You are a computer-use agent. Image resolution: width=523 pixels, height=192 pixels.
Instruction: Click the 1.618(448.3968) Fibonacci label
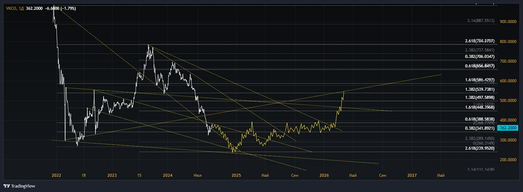480,107
